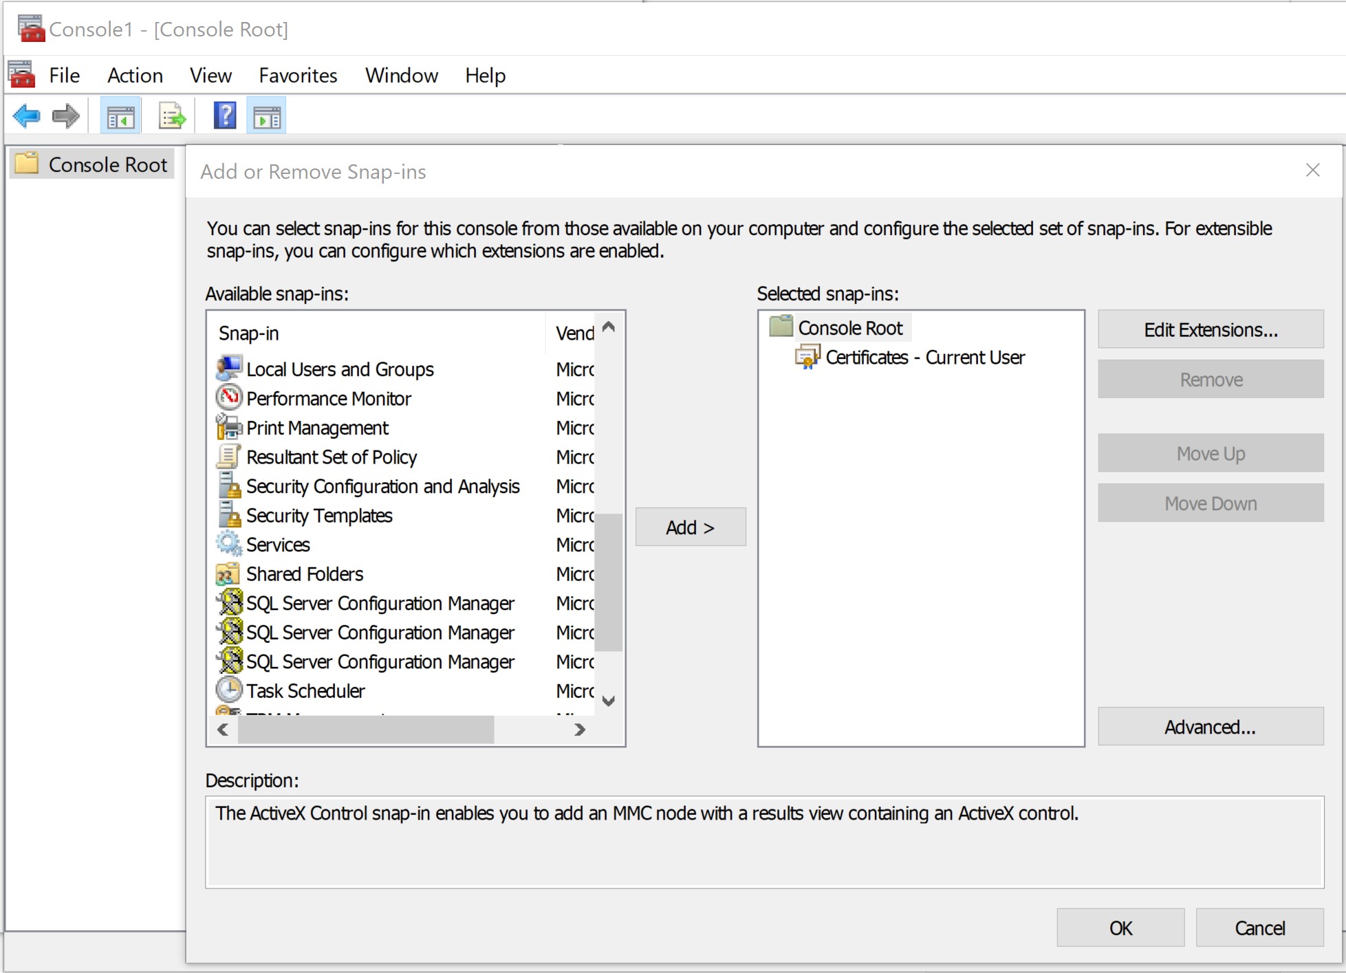The width and height of the screenshot is (1346, 973).
Task: Click the Snap-in column header
Action: pos(378,333)
